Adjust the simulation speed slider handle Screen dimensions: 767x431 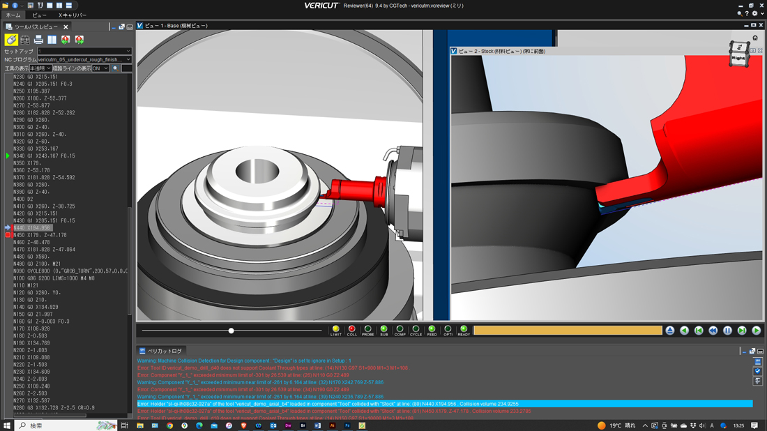(231, 331)
